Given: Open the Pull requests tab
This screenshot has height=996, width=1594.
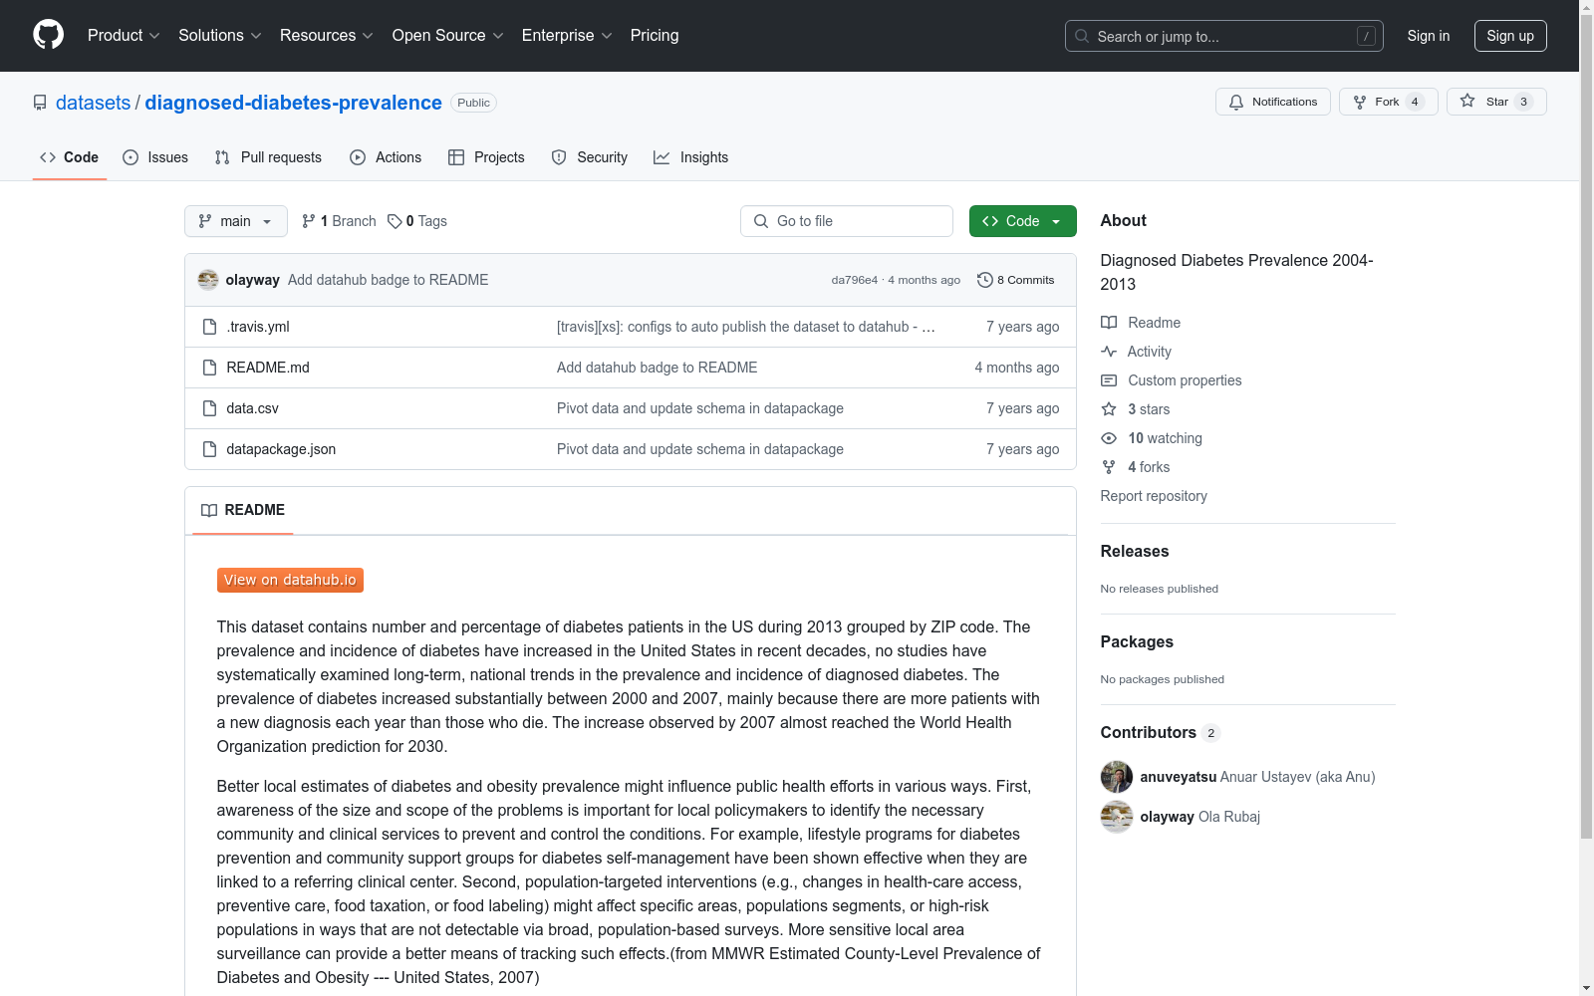Looking at the screenshot, I should pos(268,157).
